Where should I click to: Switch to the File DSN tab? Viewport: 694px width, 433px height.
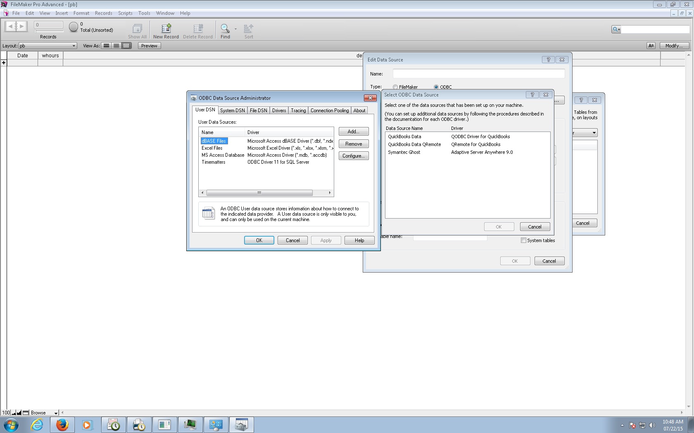[258, 111]
